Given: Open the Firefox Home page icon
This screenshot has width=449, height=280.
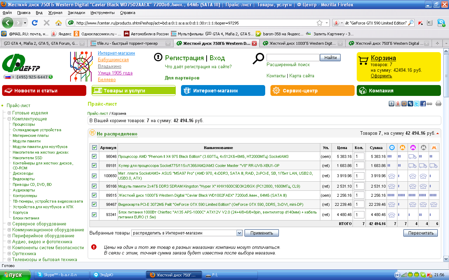Looking at the screenshot, I should [59, 23].
